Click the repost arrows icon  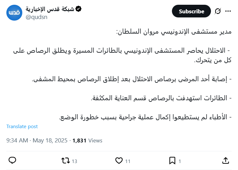click(65, 161)
